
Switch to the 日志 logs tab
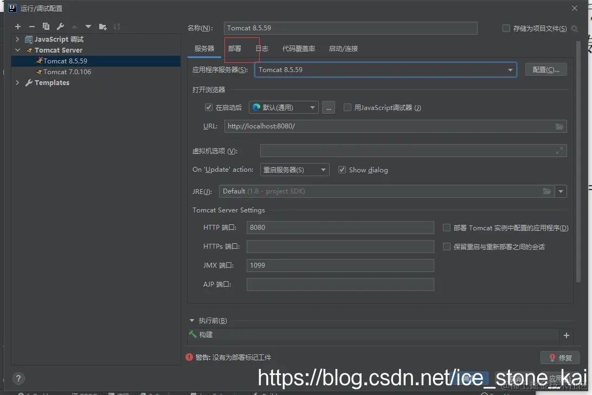[x=262, y=49]
